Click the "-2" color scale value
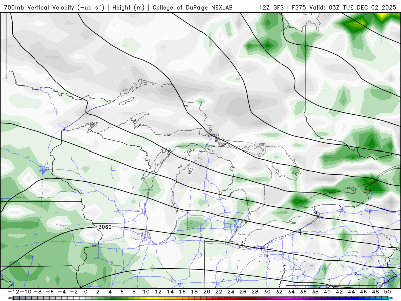 73,292
